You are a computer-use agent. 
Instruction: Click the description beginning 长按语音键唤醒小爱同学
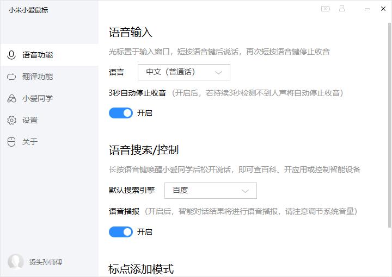coord(235,170)
